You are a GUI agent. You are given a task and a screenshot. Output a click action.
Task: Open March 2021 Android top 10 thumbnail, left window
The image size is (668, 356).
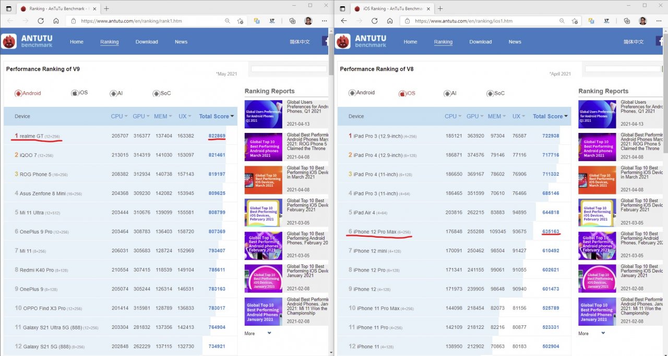[263, 148]
